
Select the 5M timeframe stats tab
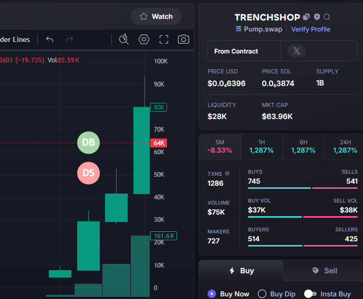(220, 147)
